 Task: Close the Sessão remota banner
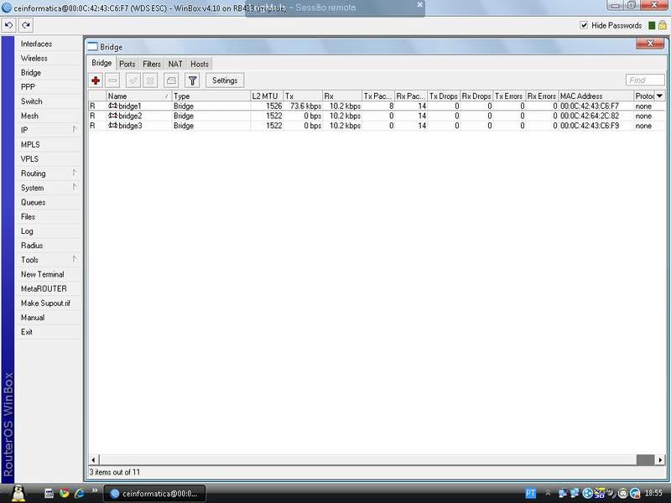[x=420, y=5]
